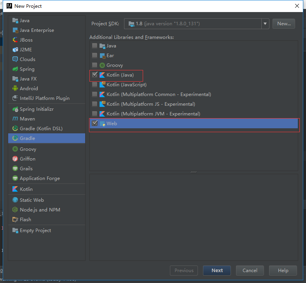Click the IntelliJ logo in title bar
Viewport: 306px width, 283px height.
[9, 6]
